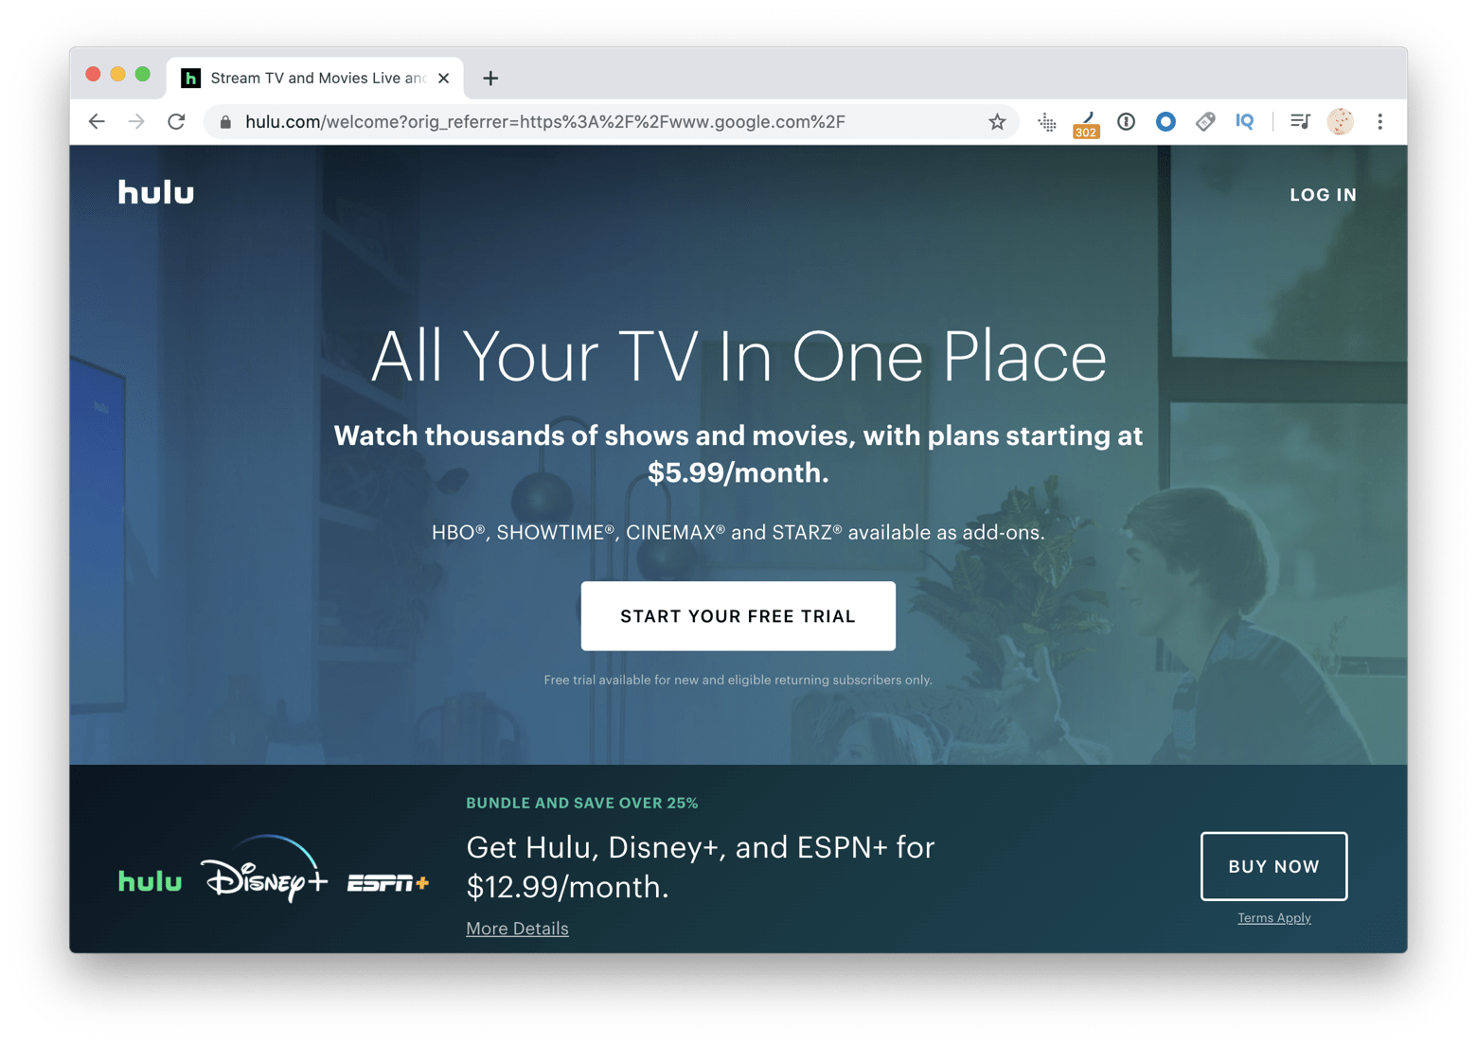Click the free trial eligibility disclaimer text
Screen dimensions: 1477x1045
pos(738,680)
